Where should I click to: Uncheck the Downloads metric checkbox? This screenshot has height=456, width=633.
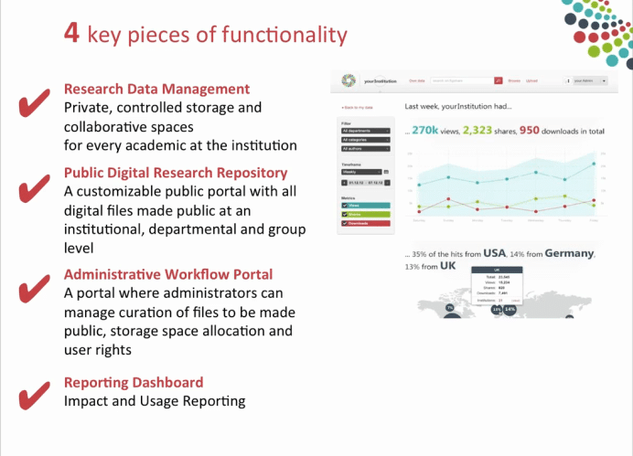pyautogui.click(x=345, y=223)
